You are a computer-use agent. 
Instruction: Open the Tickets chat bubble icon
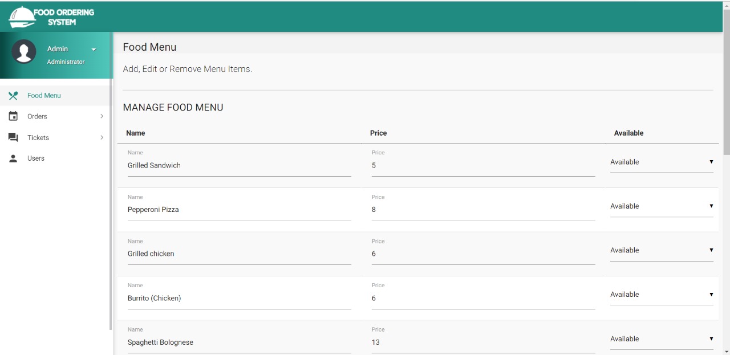(13, 137)
